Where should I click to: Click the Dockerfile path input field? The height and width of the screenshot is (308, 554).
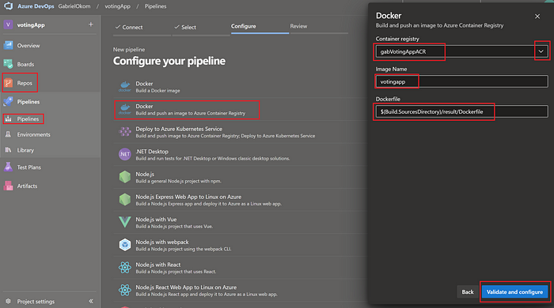click(x=461, y=111)
